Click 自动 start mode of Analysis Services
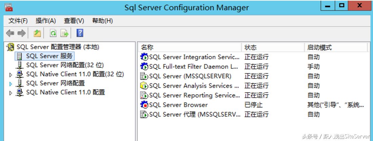The image size is (373, 141). 313,86
